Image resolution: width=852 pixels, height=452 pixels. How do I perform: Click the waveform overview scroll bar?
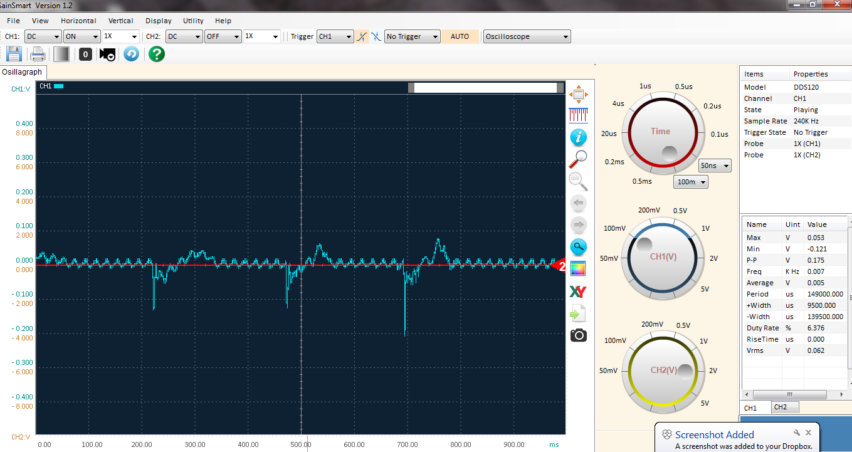coord(486,88)
